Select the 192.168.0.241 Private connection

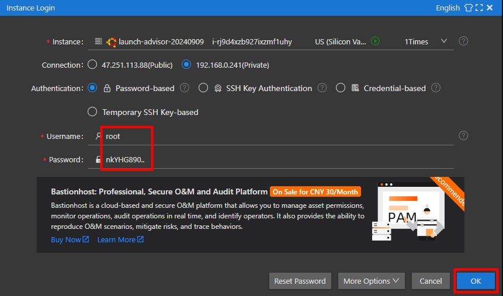tap(187, 65)
